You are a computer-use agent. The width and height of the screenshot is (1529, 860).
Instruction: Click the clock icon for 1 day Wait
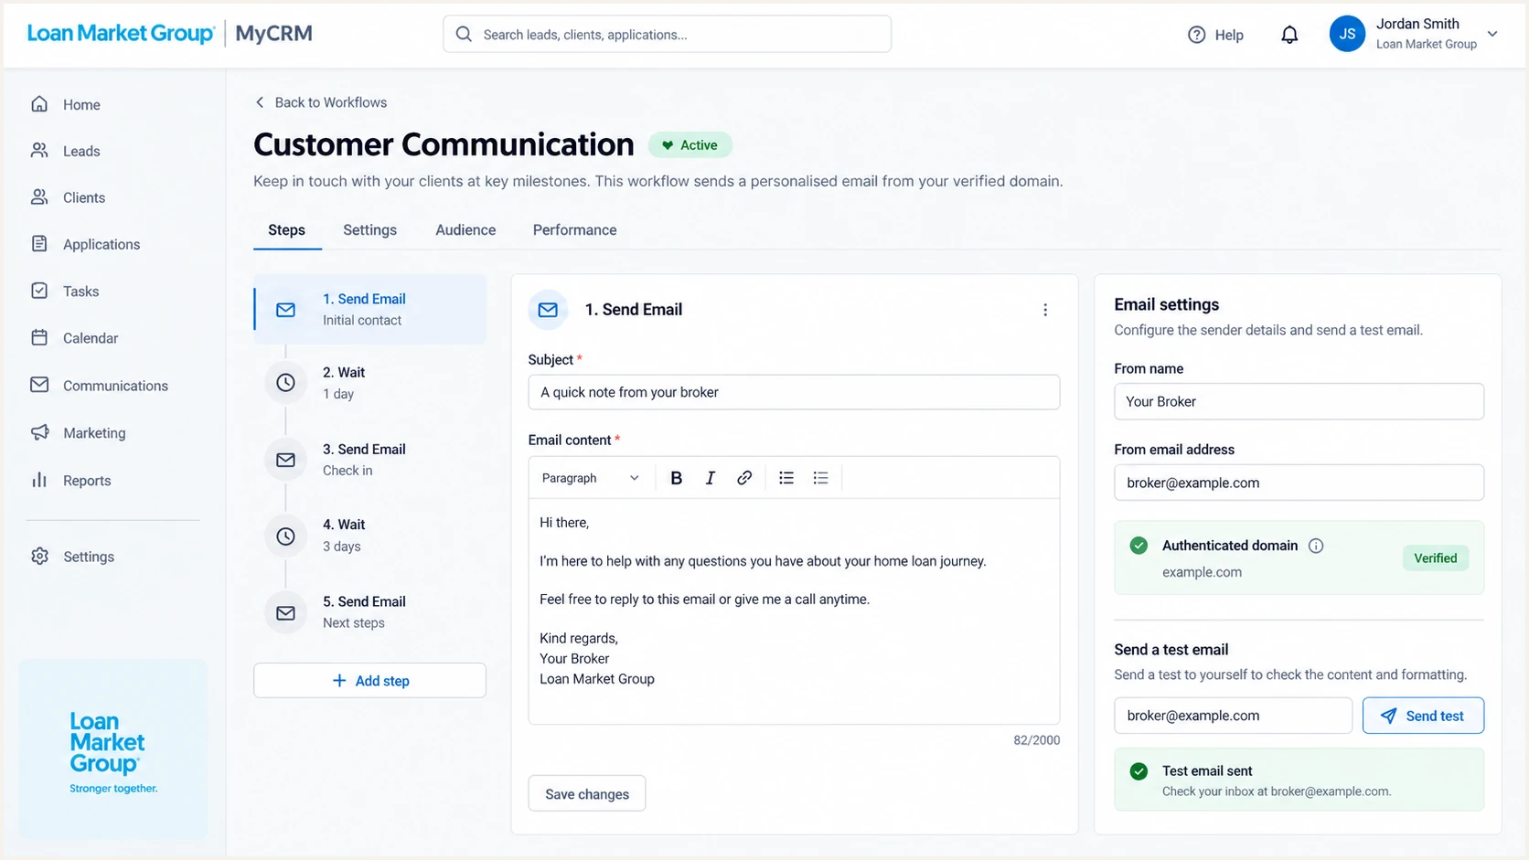pos(285,383)
